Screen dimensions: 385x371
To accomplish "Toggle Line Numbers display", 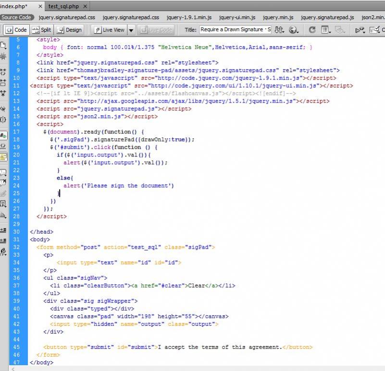I will [3, 135].
